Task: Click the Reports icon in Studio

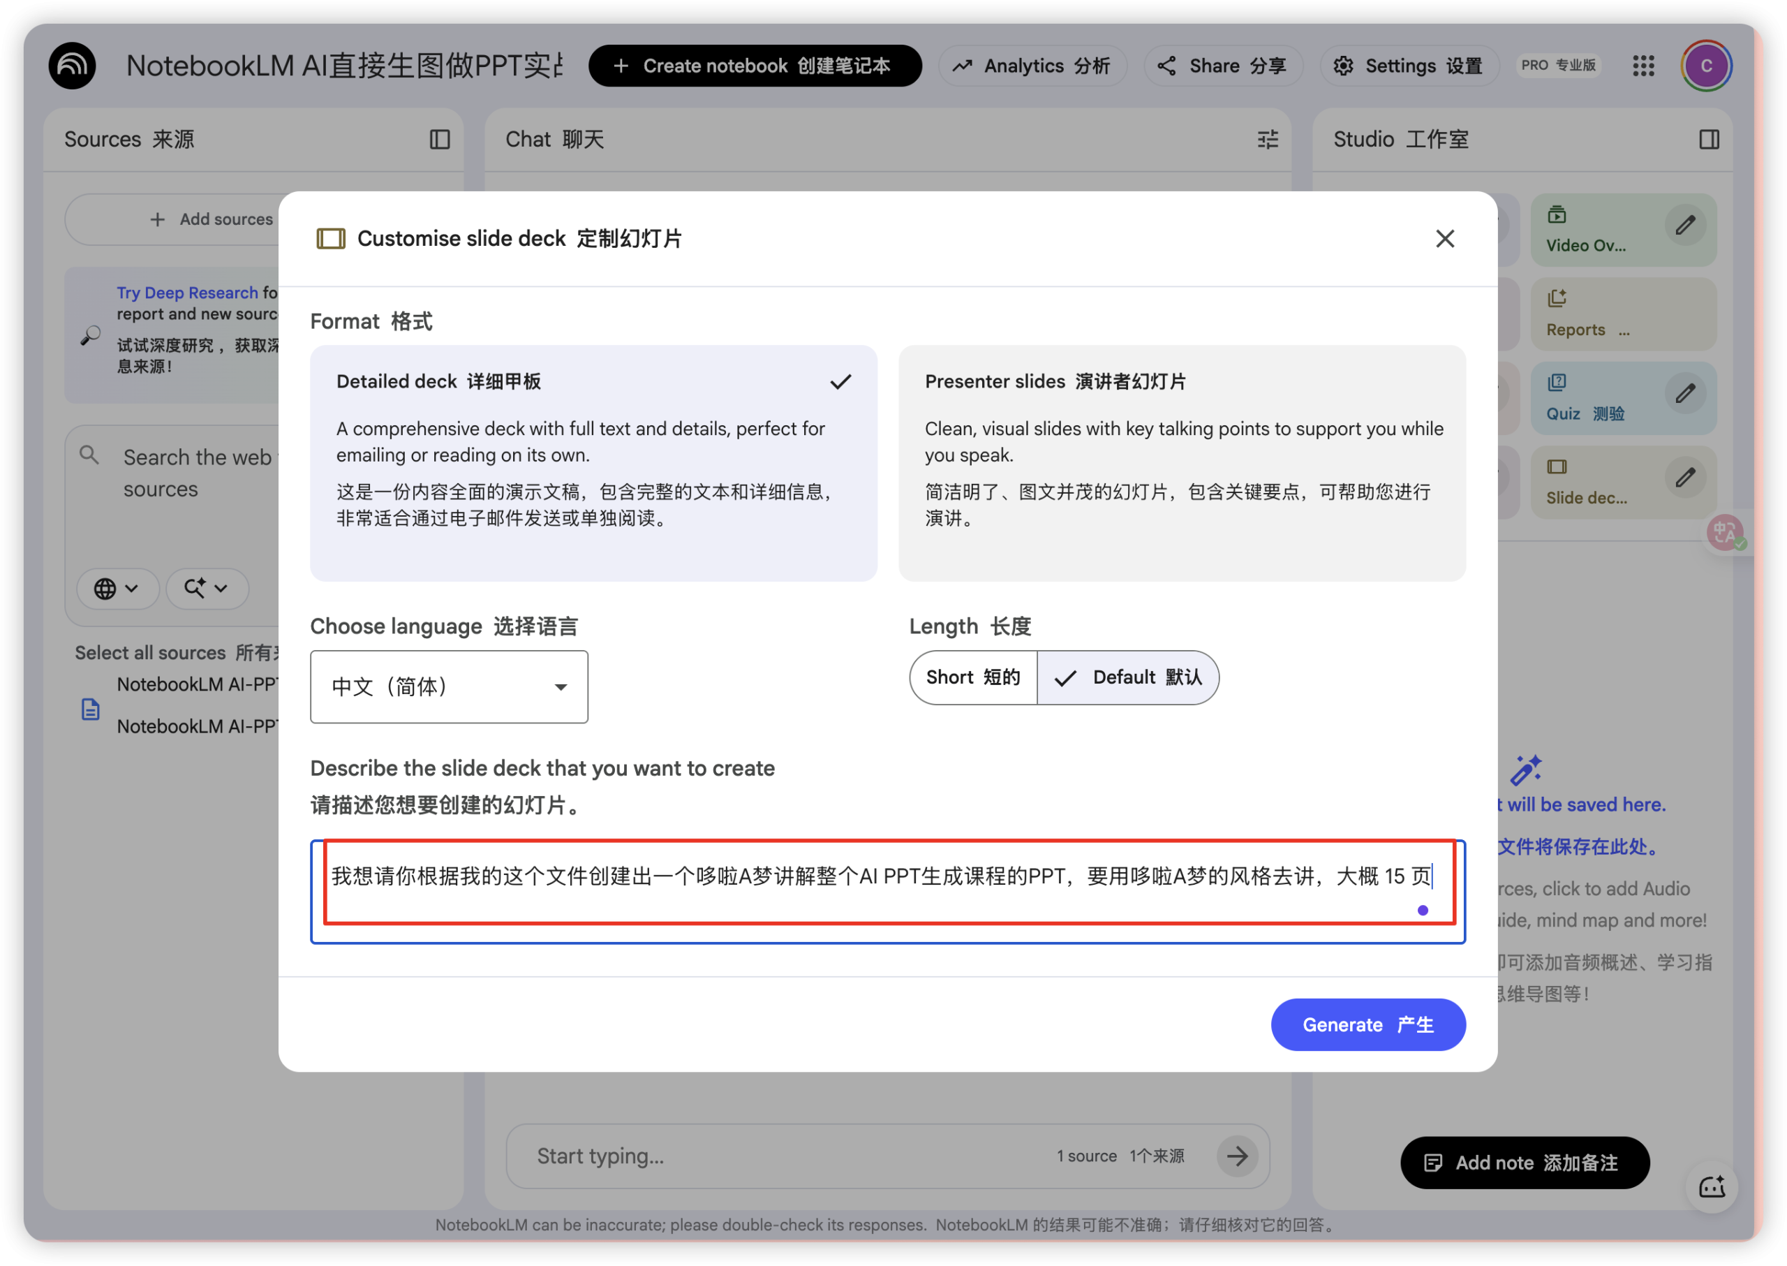Action: [1557, 297]
